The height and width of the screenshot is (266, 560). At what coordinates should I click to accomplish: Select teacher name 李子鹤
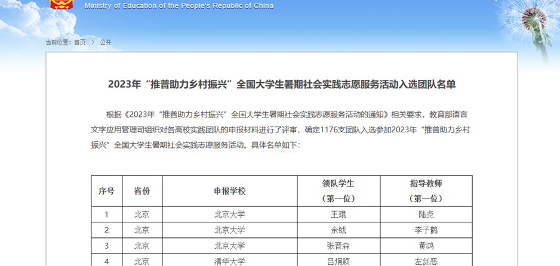[x=426, y=230]
